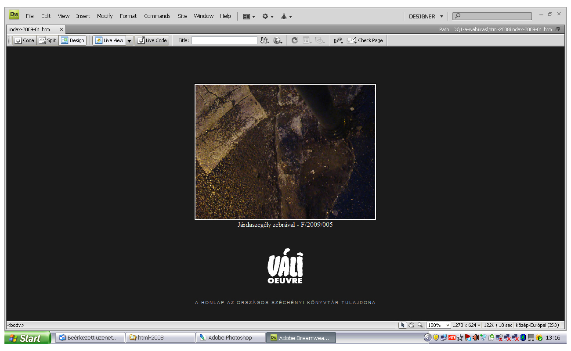Viewport: 571px width, 351px height.
Task: Switch to Code view
Action: [x=24, y=40]
